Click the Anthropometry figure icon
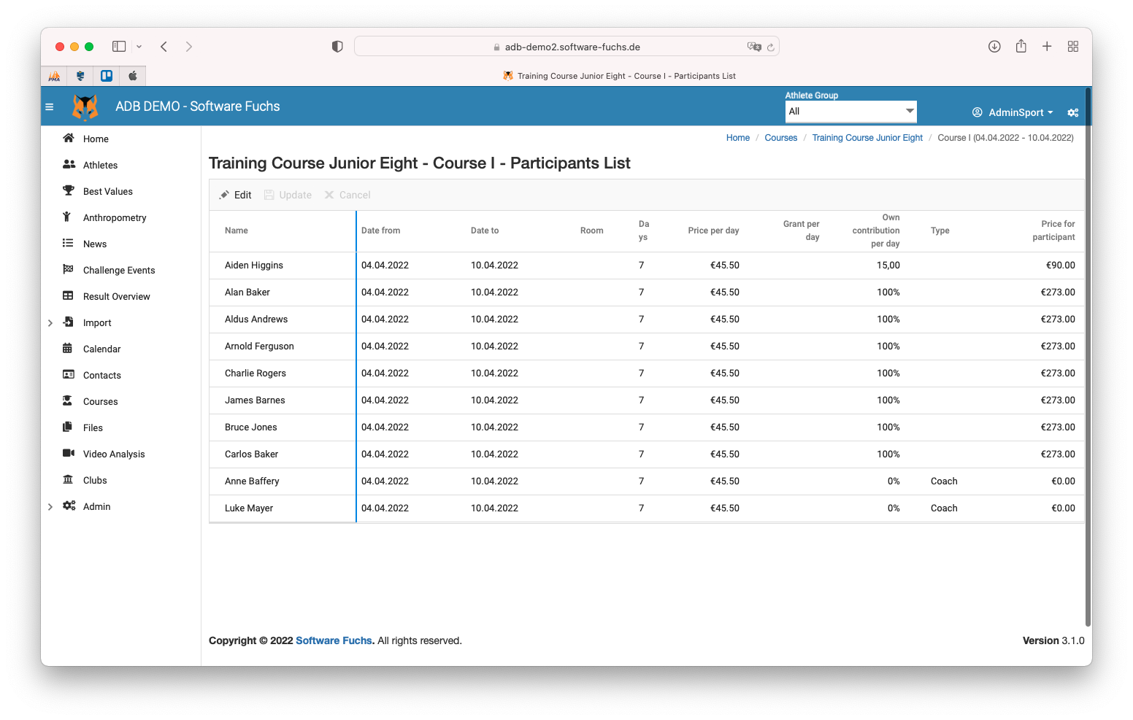 (x=67, y=217)
